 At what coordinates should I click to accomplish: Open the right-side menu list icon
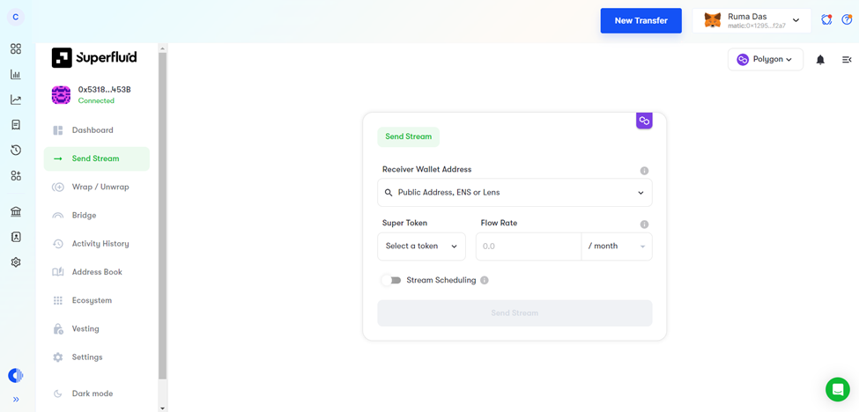847,60
